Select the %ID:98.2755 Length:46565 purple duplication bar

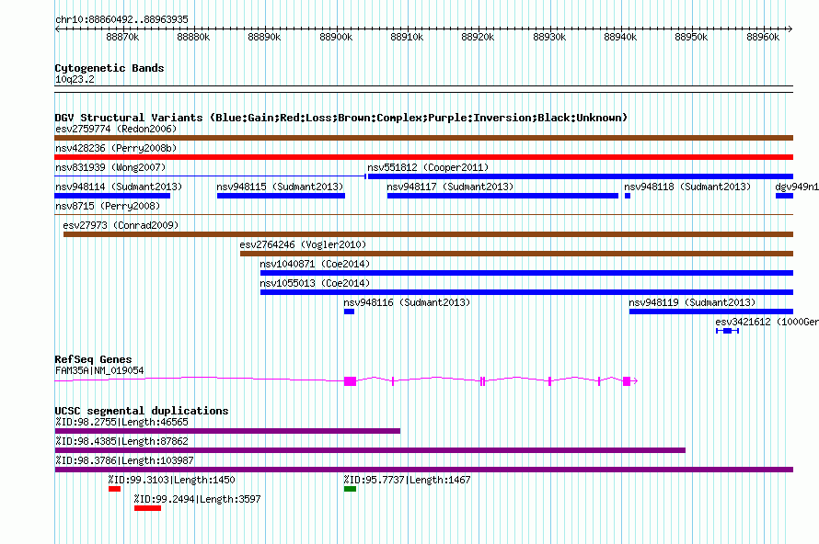click(x=227, y=431)
